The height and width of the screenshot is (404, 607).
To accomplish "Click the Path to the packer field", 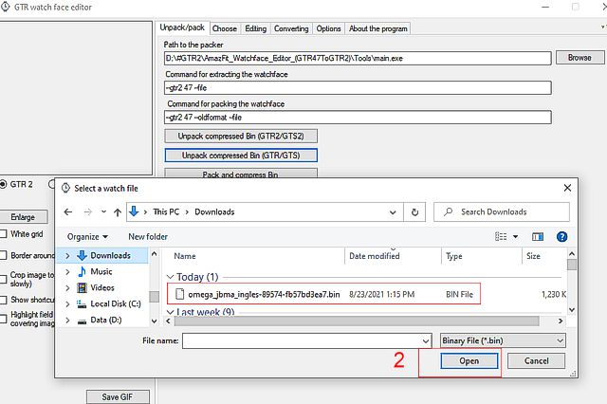I will (358, 59).
